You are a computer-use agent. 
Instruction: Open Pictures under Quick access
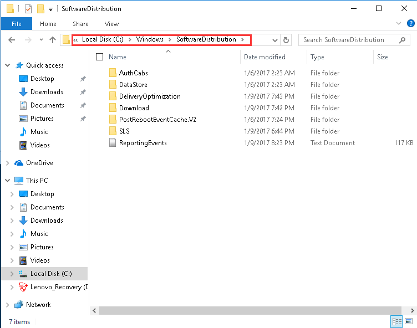click(x=42, y=119)
